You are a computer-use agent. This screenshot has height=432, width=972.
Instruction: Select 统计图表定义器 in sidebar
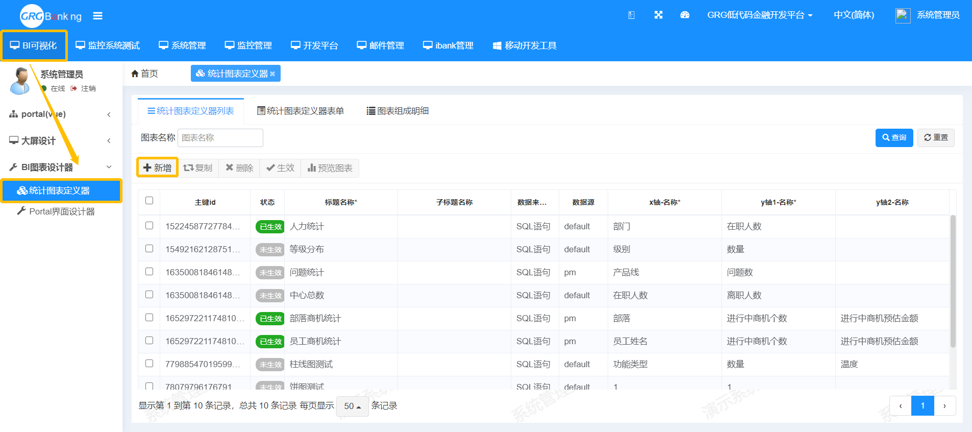(61, 190)
